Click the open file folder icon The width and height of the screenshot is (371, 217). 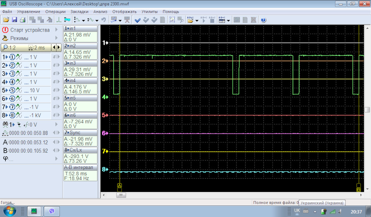point(6,20)
